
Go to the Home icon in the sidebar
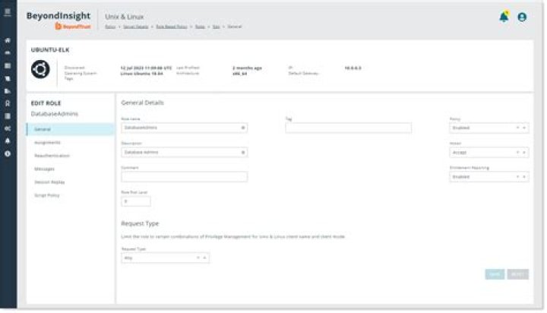coord(8,40)
